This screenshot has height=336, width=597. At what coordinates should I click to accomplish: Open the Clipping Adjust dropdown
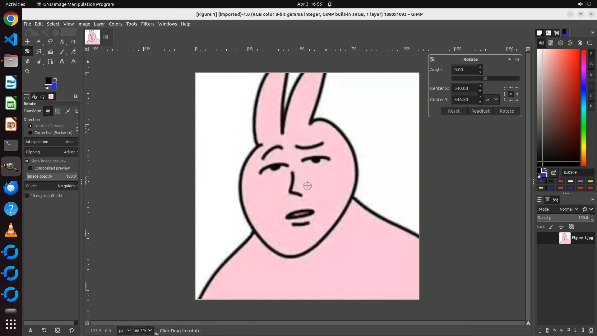point(51,152)
